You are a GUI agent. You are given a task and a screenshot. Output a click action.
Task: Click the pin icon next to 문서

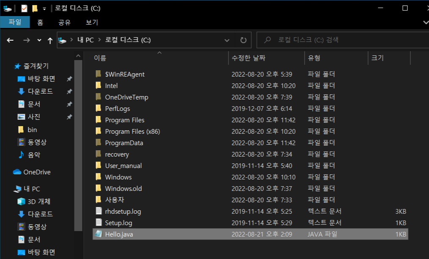click(69, 104)
